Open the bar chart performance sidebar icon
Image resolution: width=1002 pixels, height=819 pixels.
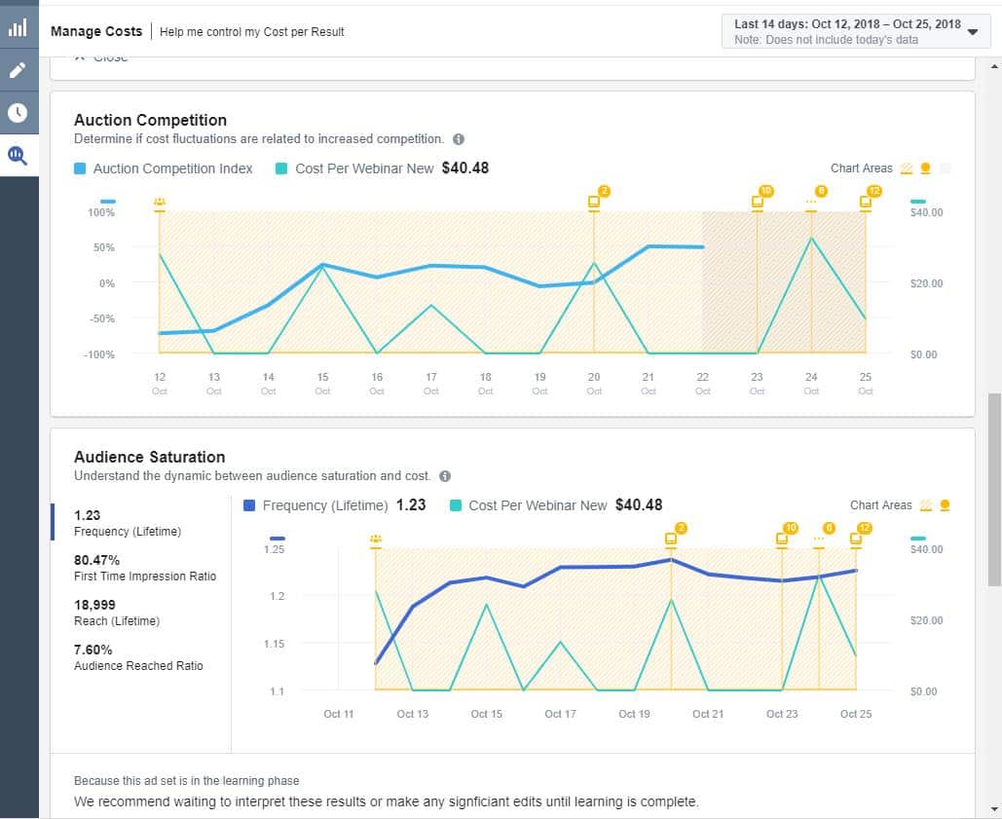[x=19, y=28]
